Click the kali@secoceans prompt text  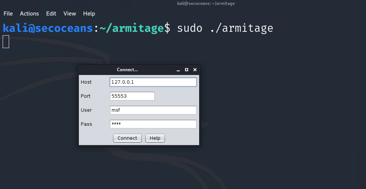(48, 28)
